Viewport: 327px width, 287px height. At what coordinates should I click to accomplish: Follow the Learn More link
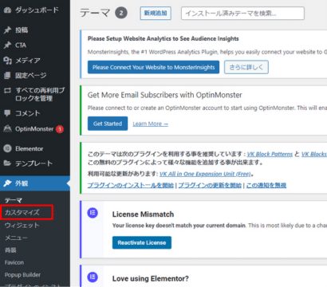(151, 124)
